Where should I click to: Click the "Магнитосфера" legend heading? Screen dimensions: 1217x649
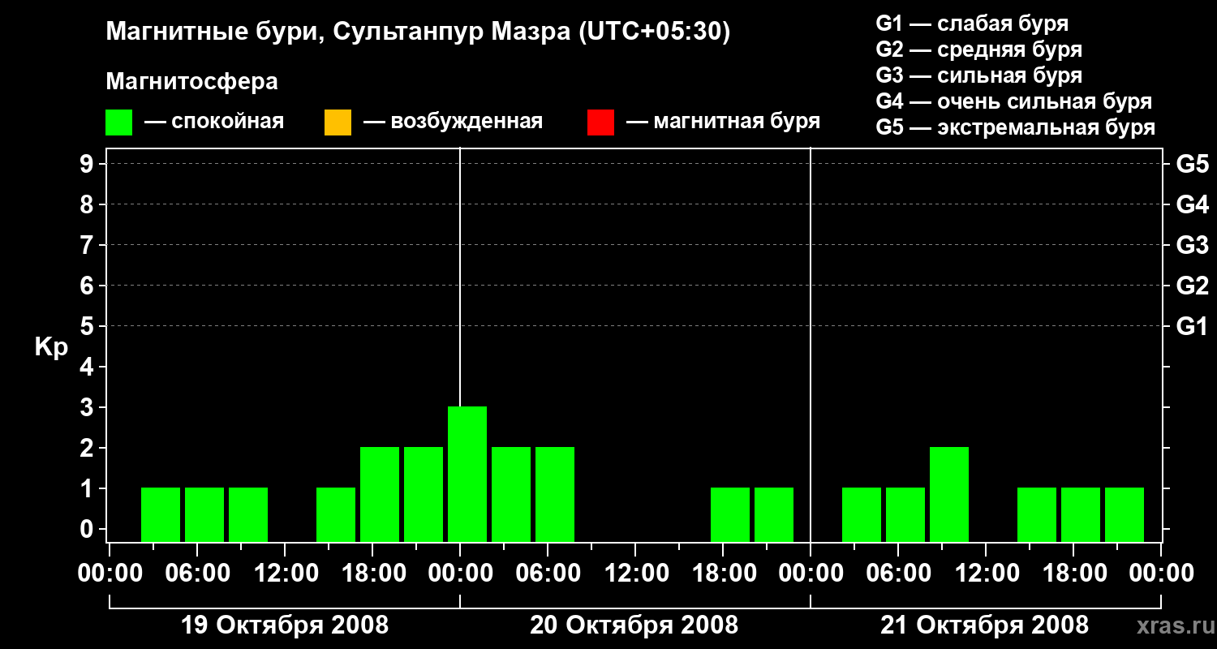point(191,82)
